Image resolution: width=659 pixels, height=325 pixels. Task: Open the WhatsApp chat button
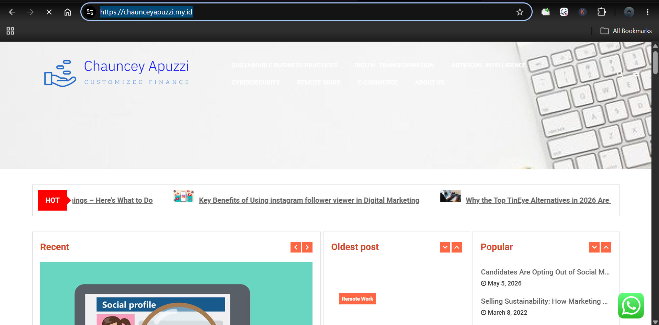coord(631,305)
